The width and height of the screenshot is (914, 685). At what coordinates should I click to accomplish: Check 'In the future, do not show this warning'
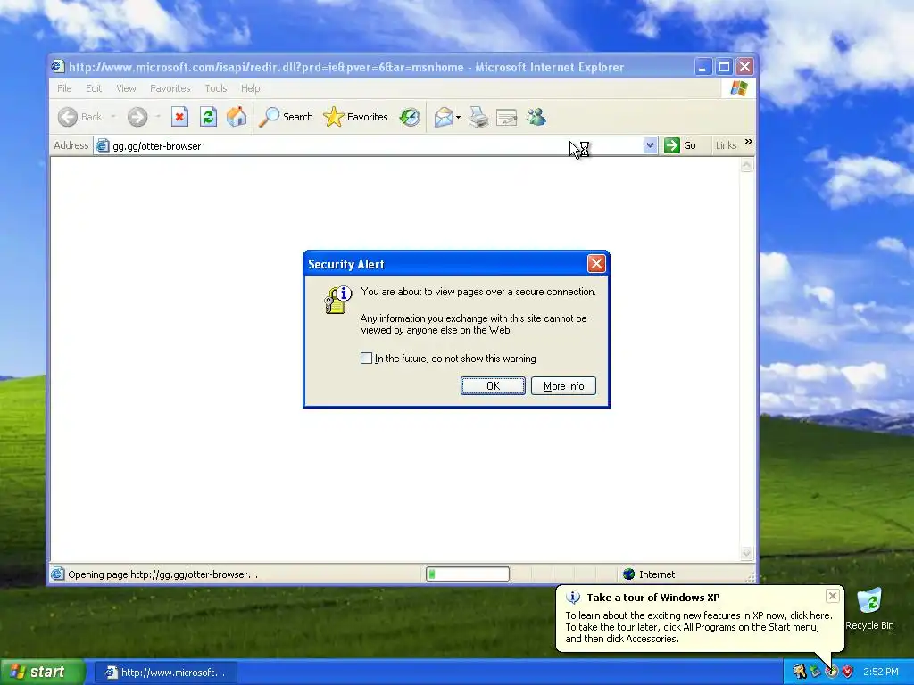[366, 359]
